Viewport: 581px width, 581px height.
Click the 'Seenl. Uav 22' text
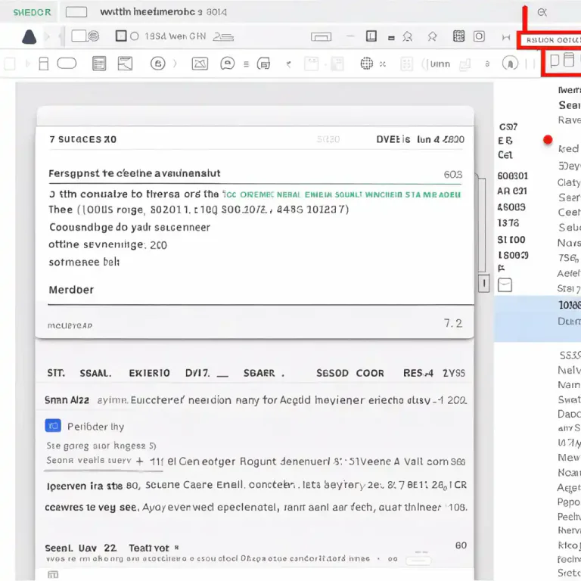coord(81,548)
